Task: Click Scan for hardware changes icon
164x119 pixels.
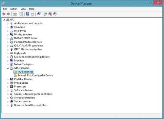Action: point(39,14)
